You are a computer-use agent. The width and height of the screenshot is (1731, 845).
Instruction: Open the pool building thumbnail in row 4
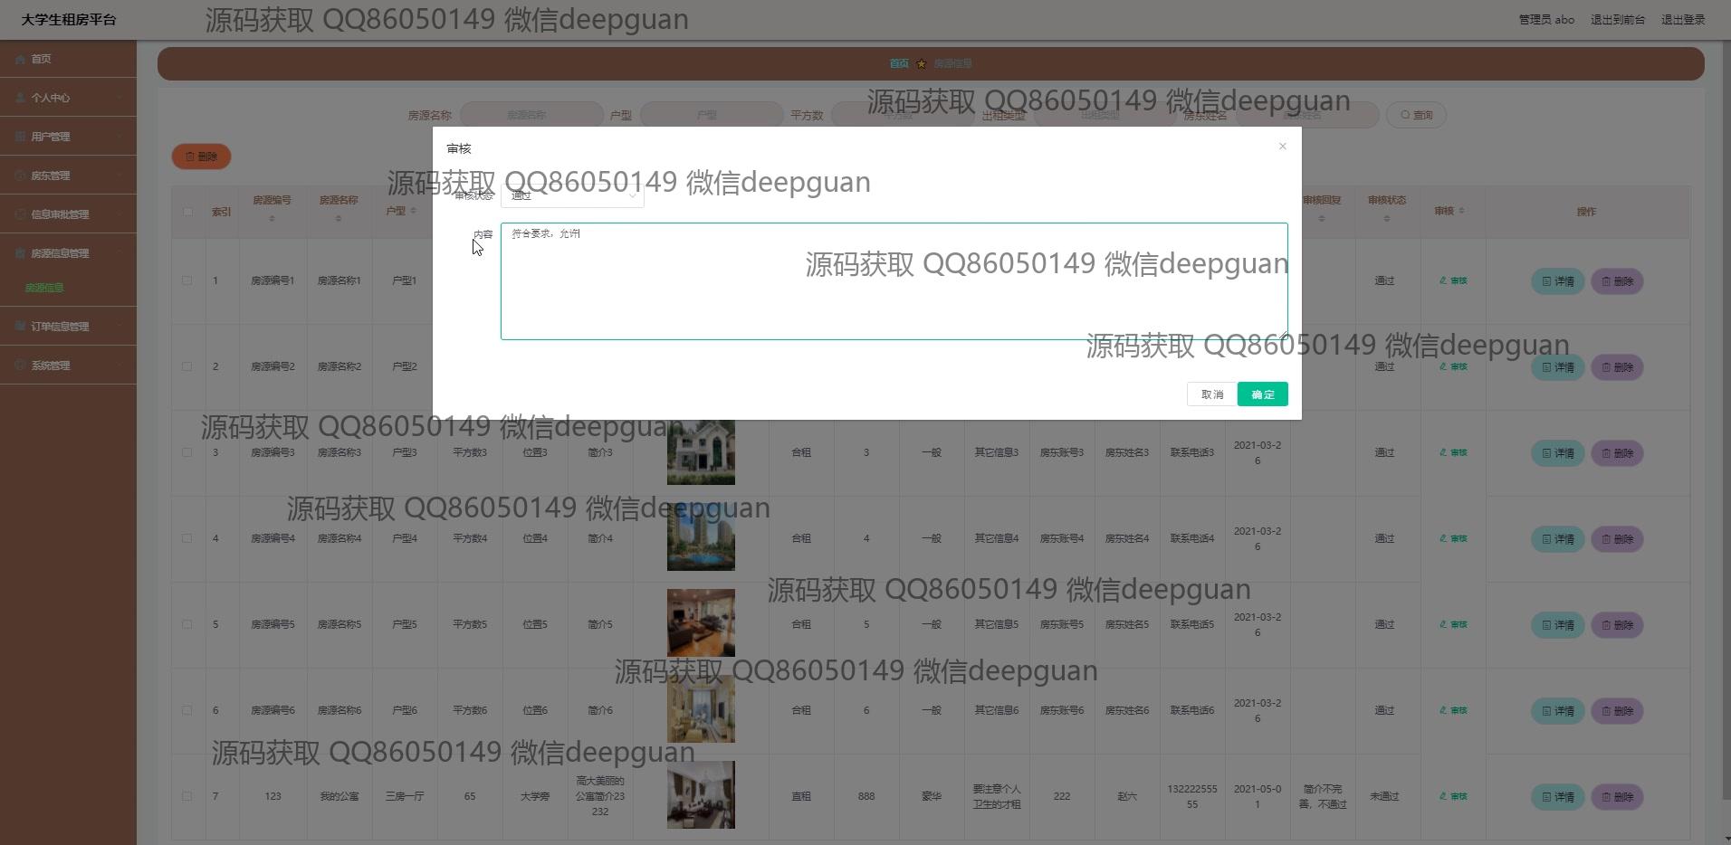(701, 537)
